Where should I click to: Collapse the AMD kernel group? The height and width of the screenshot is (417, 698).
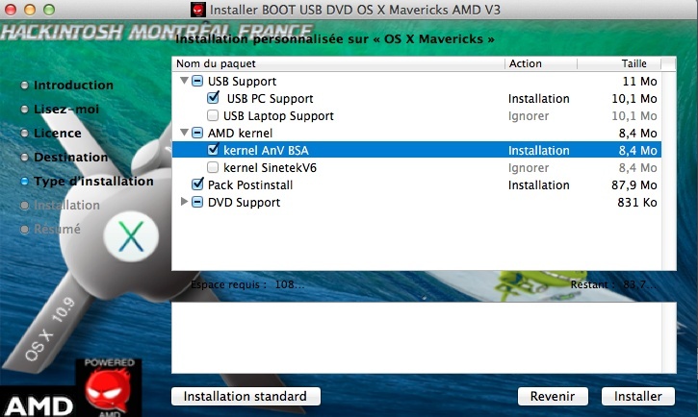click(x=184, y=133)
